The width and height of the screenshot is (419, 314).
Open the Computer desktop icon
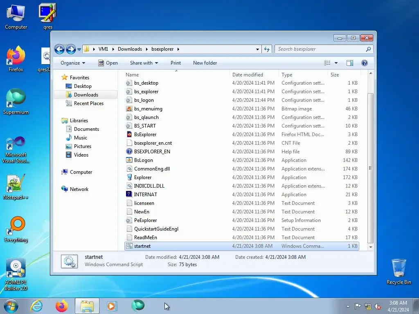pos(16,17)
